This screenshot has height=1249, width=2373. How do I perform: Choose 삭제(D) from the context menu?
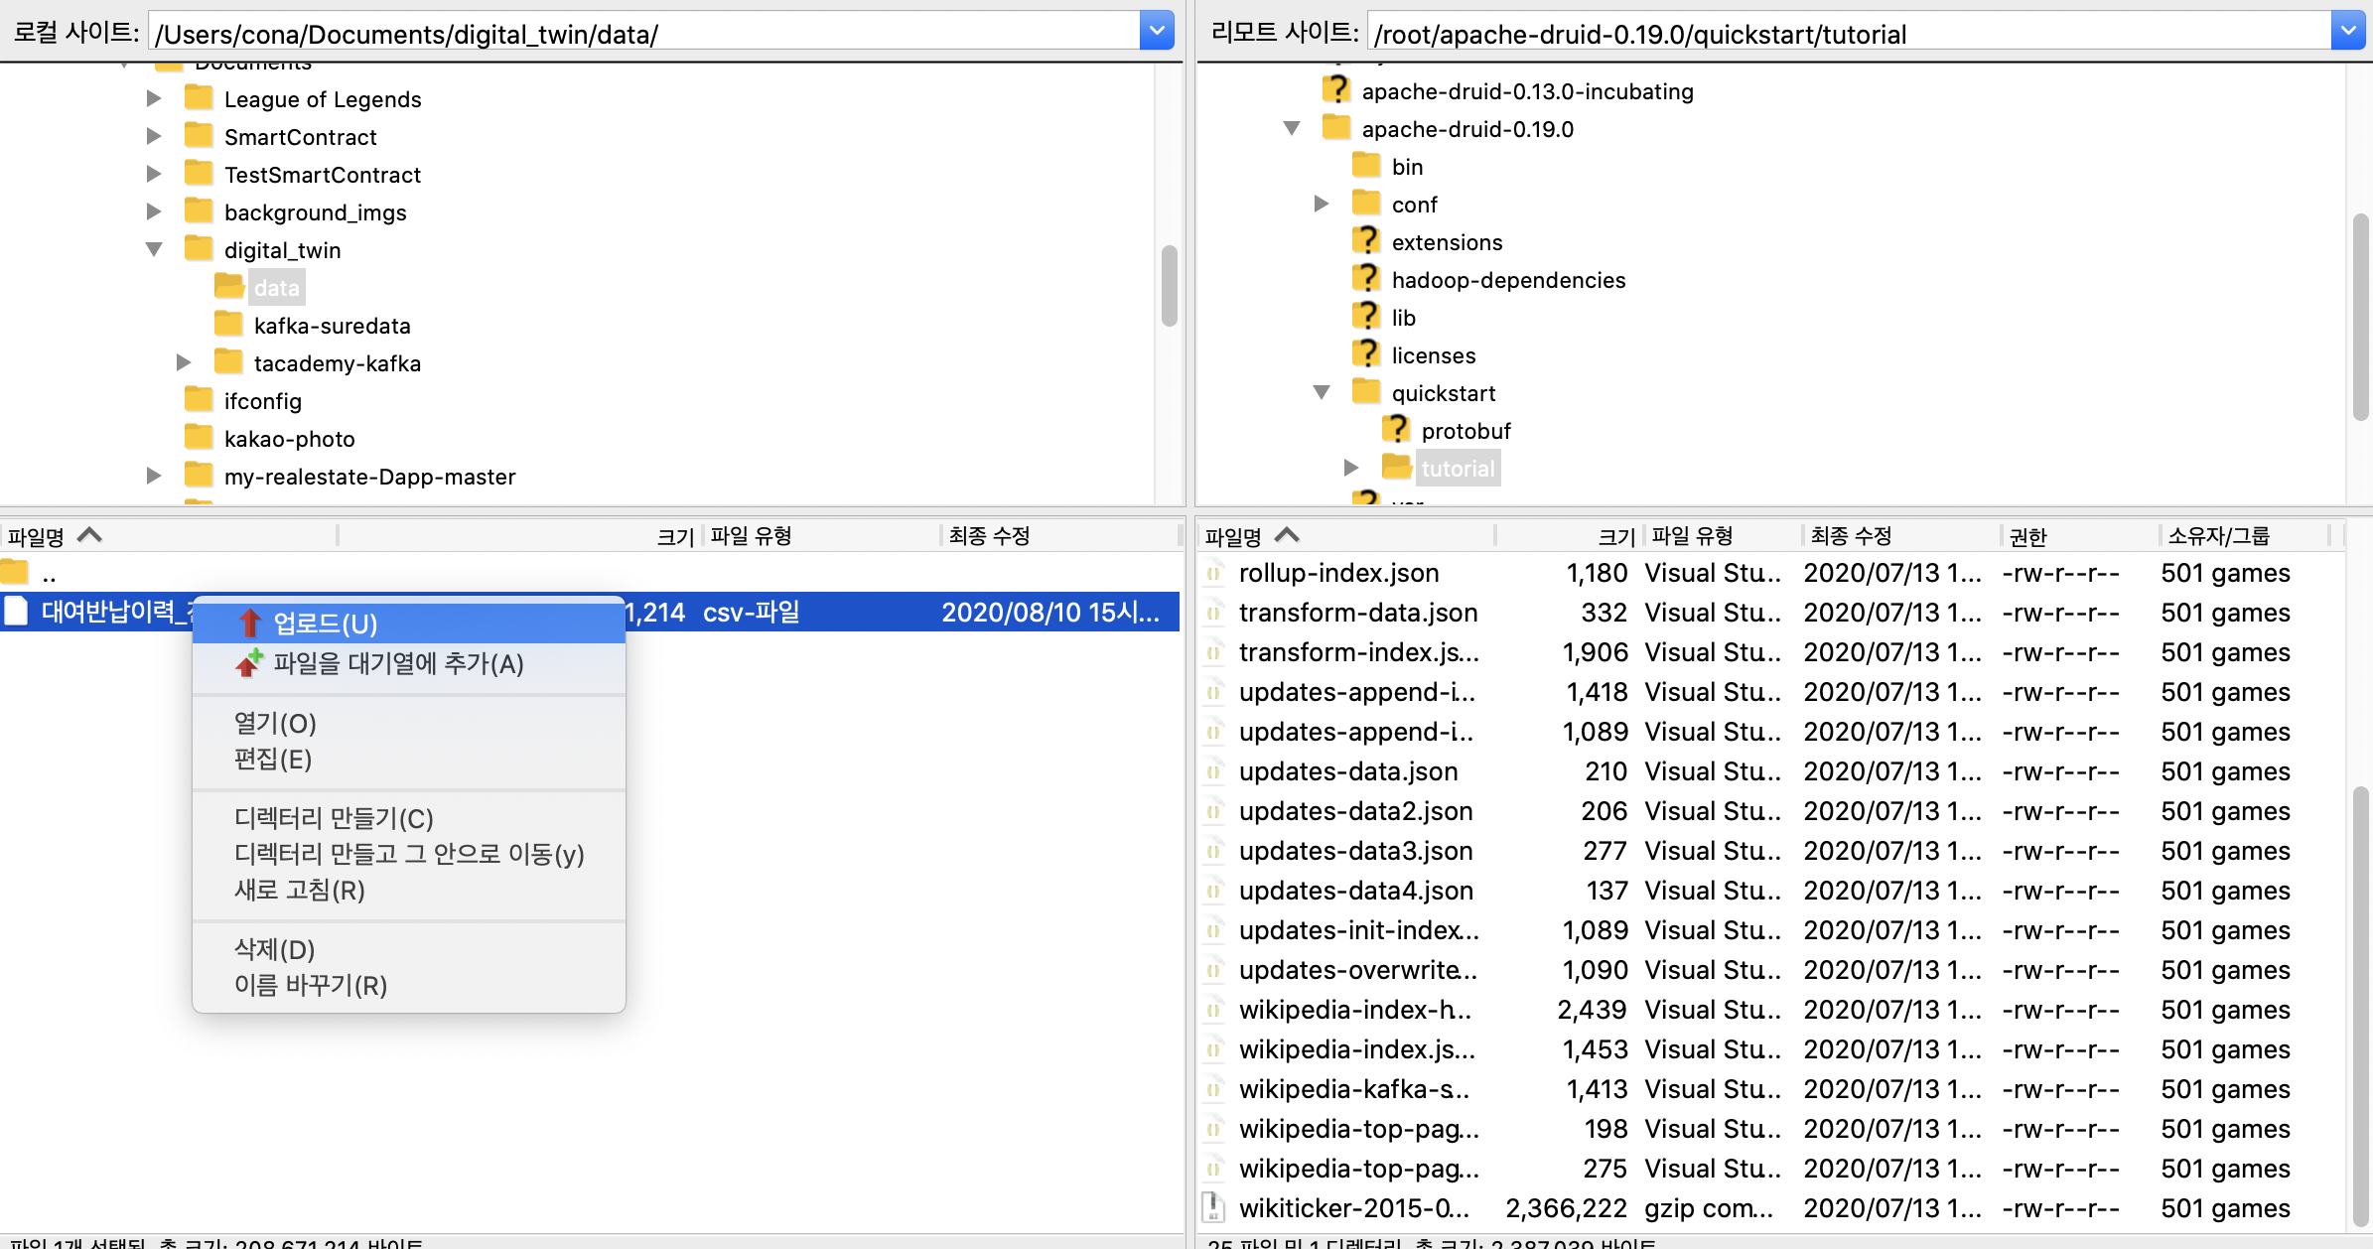click(274, 949)
